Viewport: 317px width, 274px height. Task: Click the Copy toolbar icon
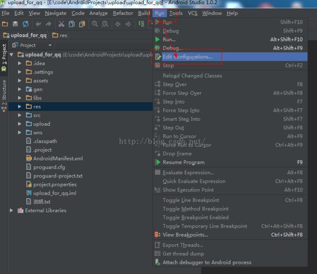point(72,24)
